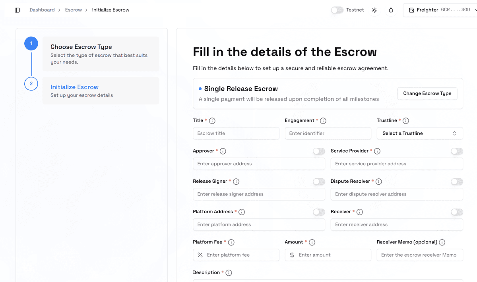Go to Dashboard via breadcrumb

point(42,10)
